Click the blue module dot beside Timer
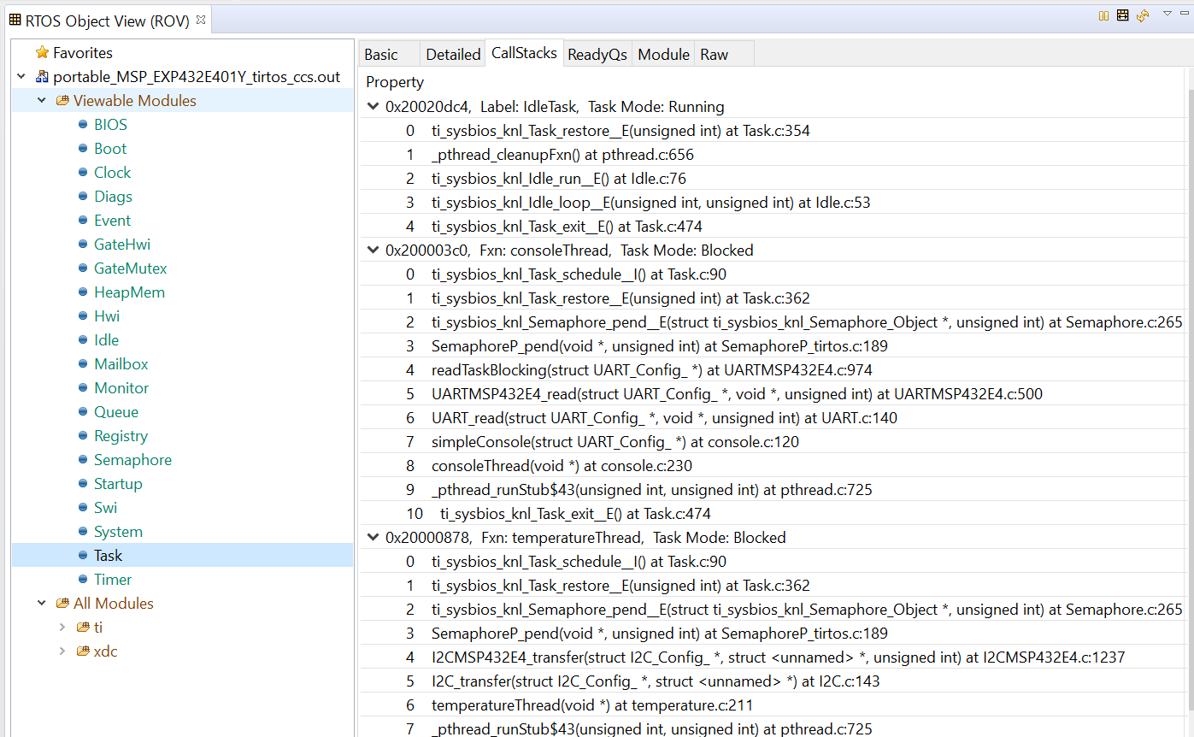 click(83, 580)
